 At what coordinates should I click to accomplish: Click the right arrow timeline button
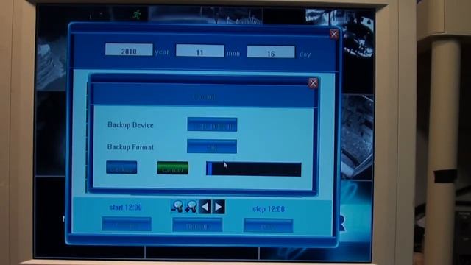[x=219, y=207]
